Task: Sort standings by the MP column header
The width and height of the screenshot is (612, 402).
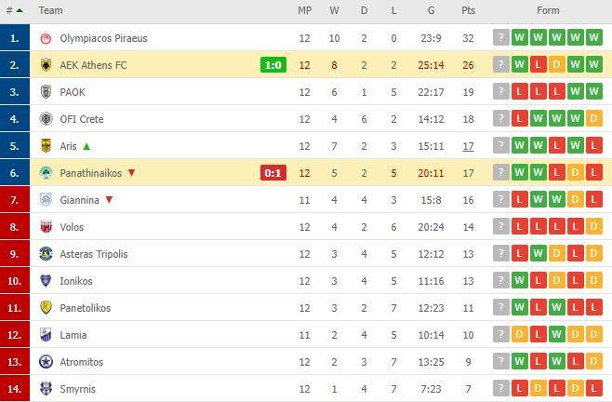Action: click(304, 10)
